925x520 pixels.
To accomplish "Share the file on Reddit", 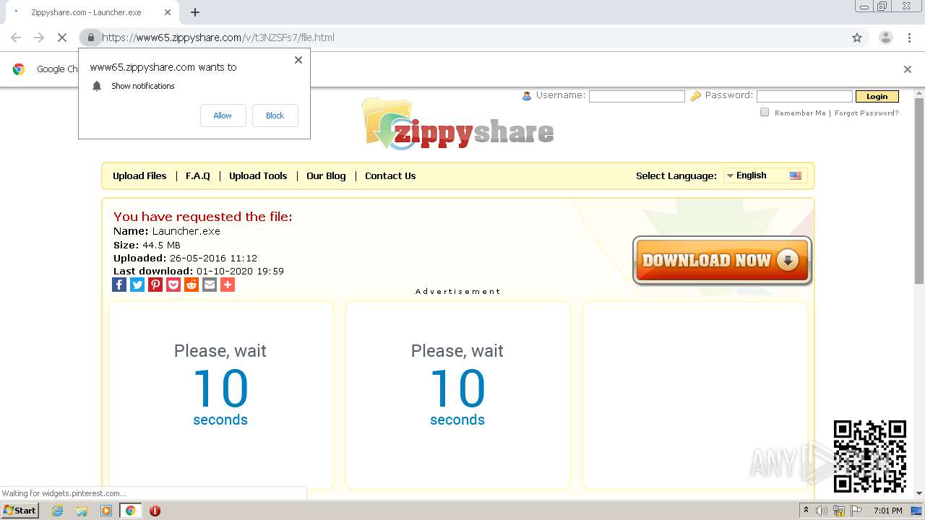I will (x=192, y=285).
